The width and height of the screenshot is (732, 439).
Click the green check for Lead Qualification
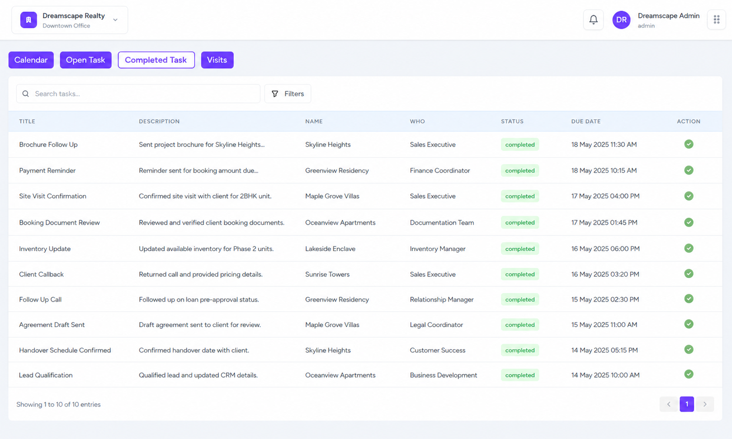689,374
